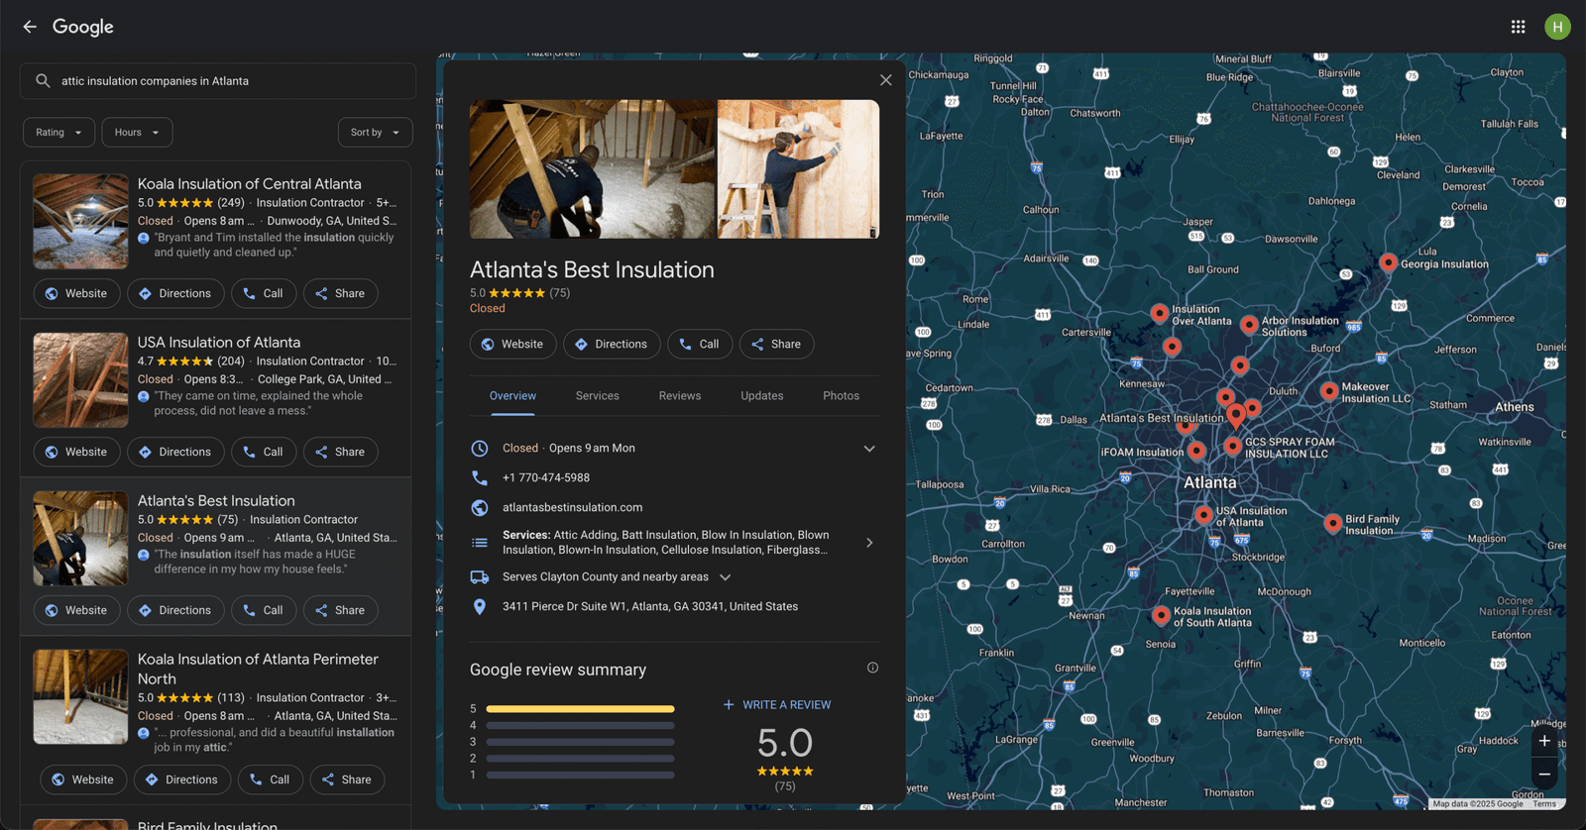The height and width of the screenshot is (830, 1586).
Task: Open the Rating filter dropdown
Action: [59, 133]
